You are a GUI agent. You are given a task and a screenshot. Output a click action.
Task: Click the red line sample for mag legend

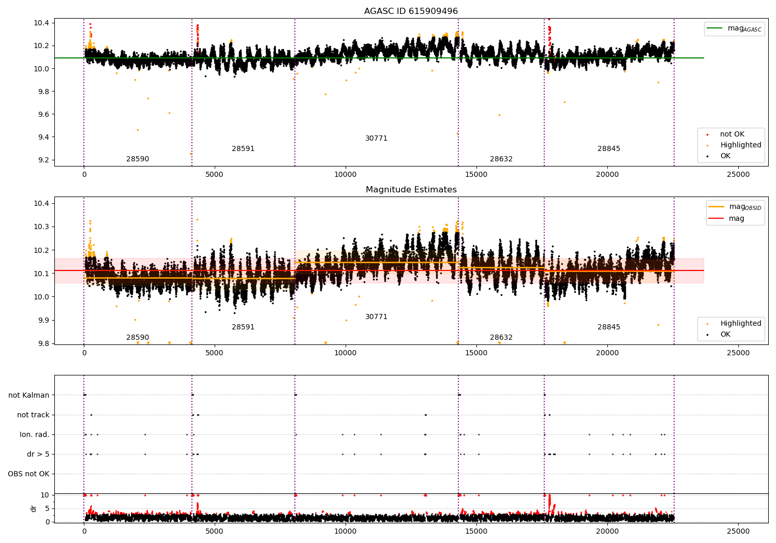click(717, 219)
